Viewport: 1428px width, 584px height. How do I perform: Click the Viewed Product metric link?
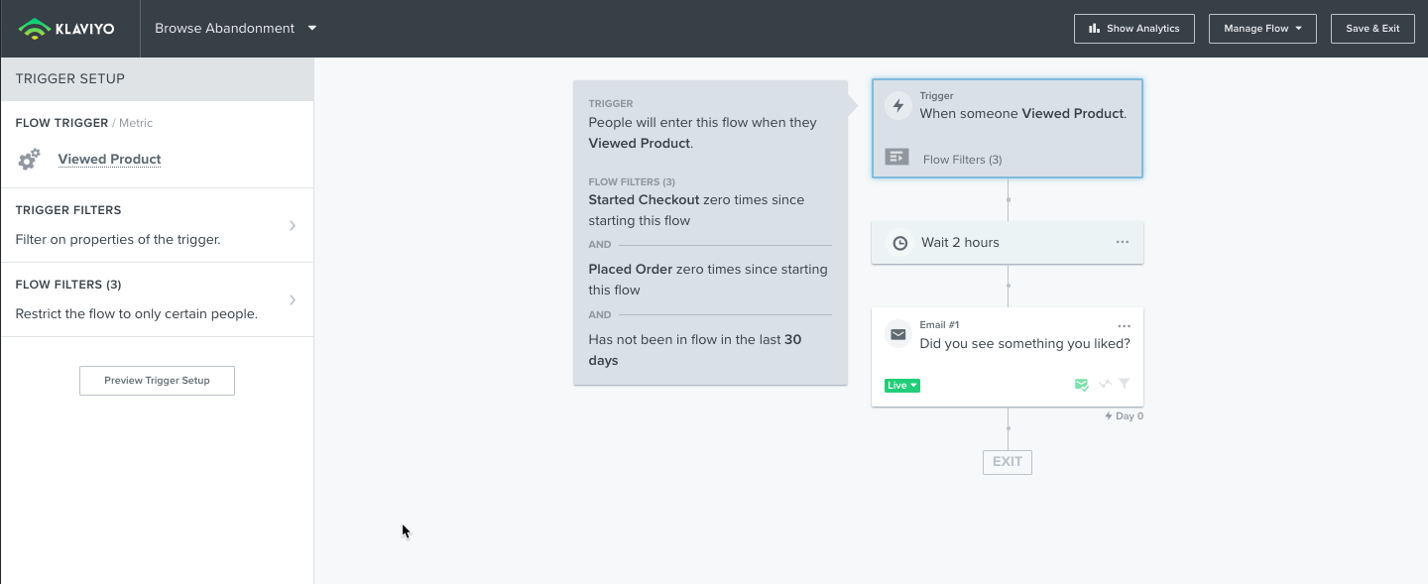(x=109, y=160)
